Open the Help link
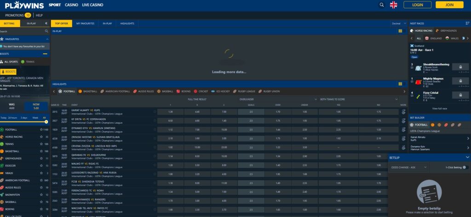Image resolution: width=471 pixels, height=217 pixels. coord(40,15)
